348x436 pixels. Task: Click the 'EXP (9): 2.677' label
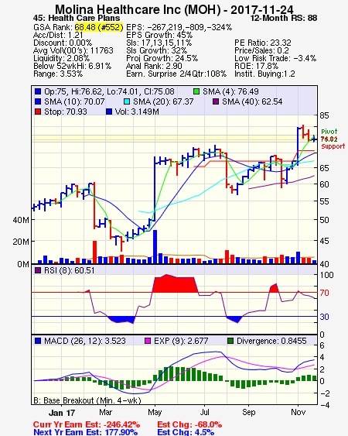click(181, 341)
